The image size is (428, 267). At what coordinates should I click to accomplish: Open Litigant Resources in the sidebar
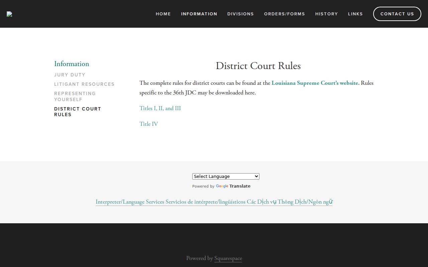(x=84, y=84)
